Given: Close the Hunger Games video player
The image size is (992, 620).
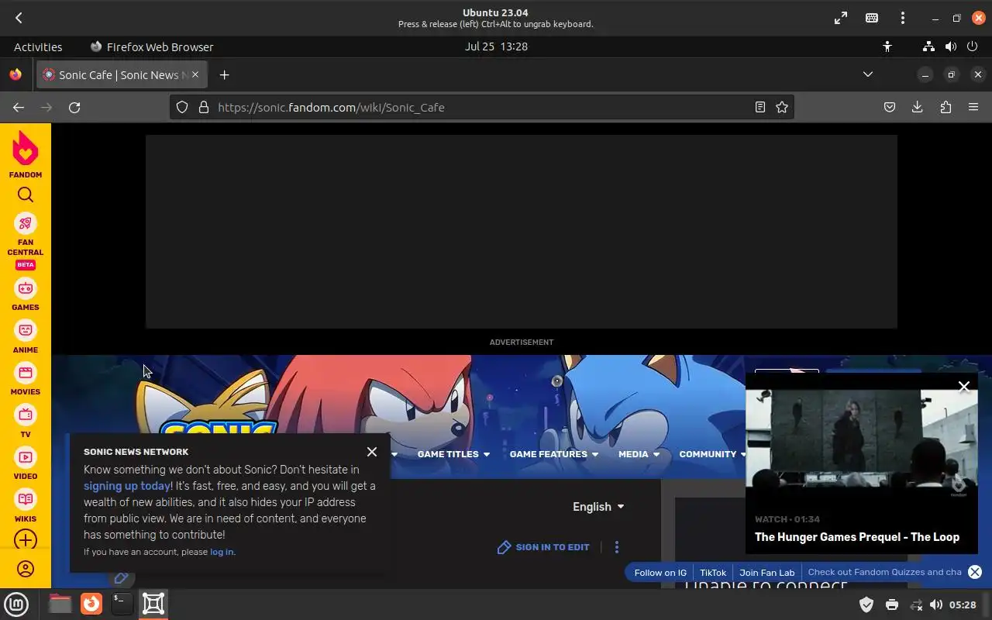Looking at the screenshot, I should 964,387.
